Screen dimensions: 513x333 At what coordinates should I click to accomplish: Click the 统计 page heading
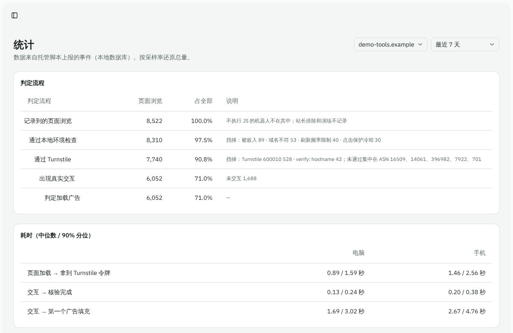point(24,45)
